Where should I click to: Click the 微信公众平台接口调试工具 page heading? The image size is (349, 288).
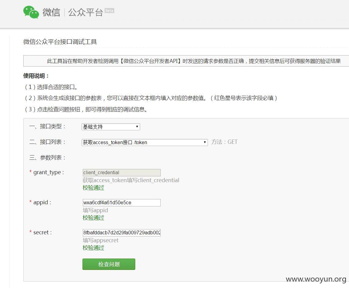click(60, 42)
